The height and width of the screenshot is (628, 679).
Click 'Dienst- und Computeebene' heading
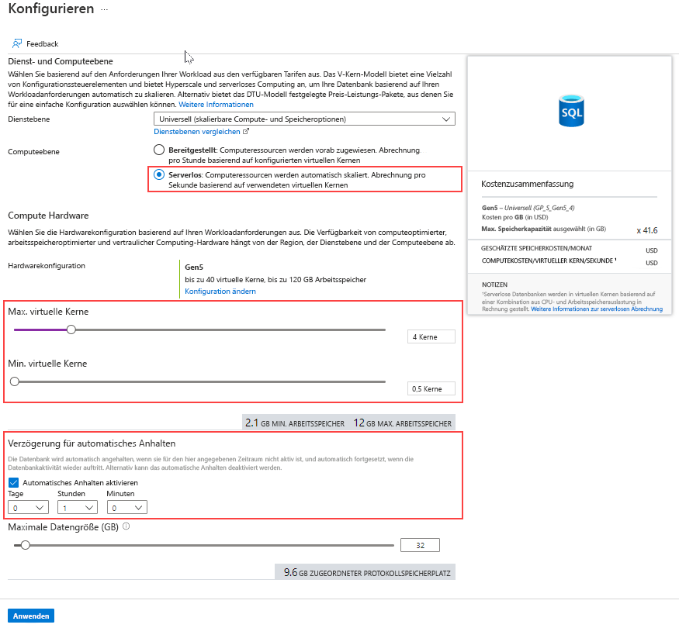point(61,61)
